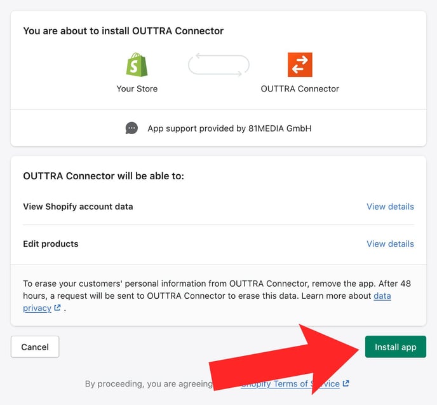Viewport: 437px width, 405px height.
Task: Open the Shopify Terms of Service link
Action: pos(290,384)
